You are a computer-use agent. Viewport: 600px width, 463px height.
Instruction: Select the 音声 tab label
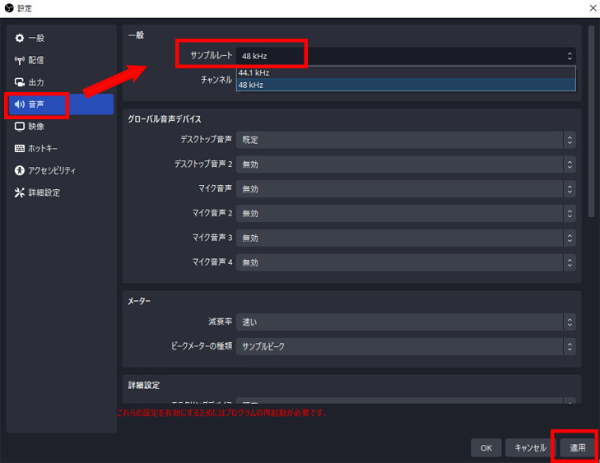tap(36, 104)
